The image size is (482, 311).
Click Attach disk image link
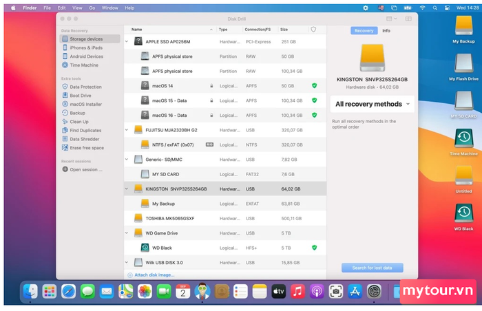(151, 275)
